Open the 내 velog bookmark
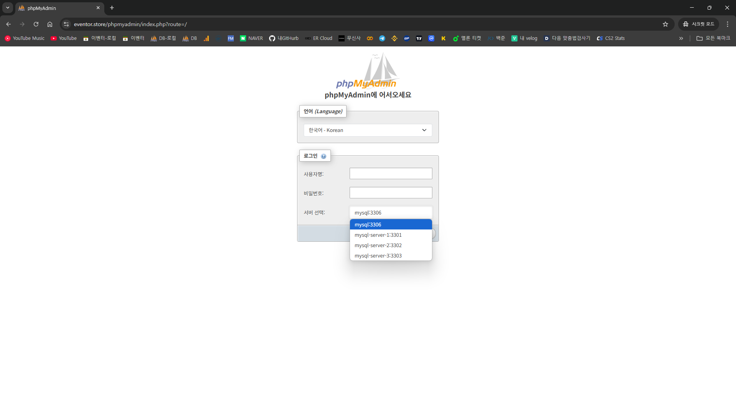This screenshot has height=396, width=736. pyautogui.click(x=524, y=38)
